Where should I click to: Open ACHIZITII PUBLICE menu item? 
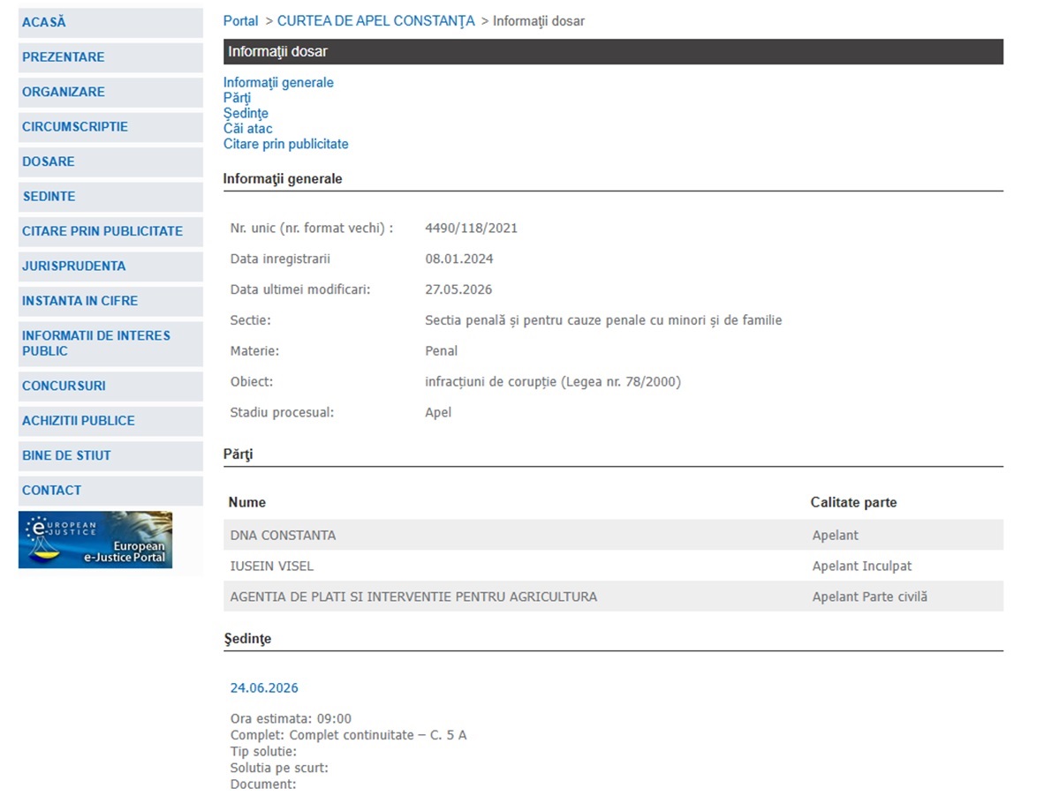(x=110, y=421)
